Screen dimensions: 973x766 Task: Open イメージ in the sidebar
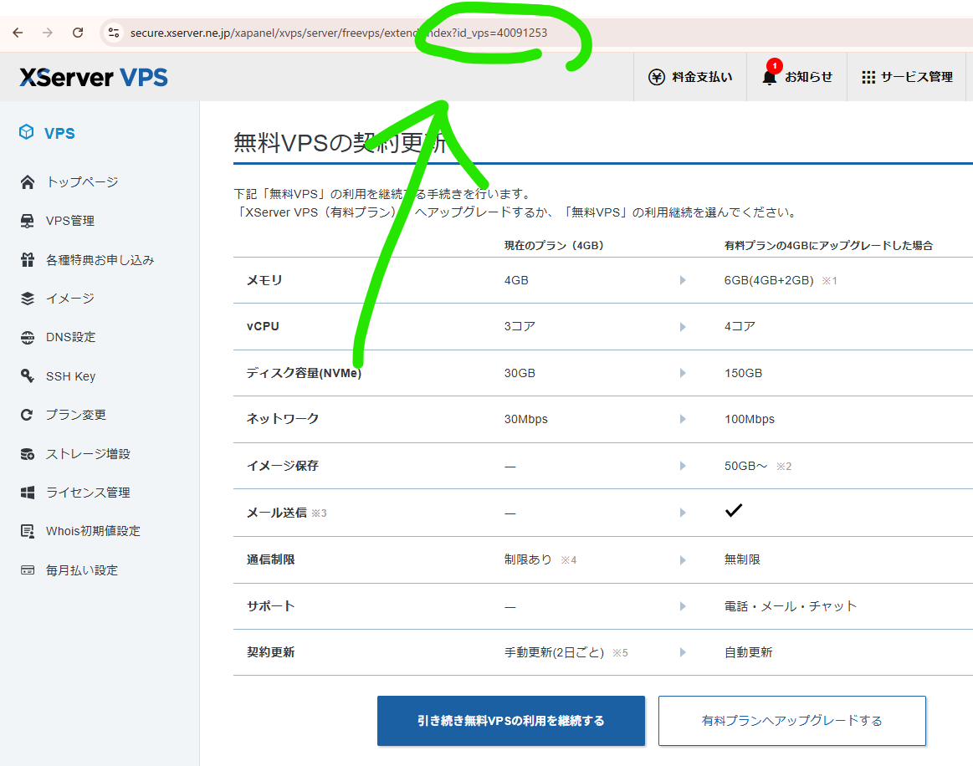[70, 299]
